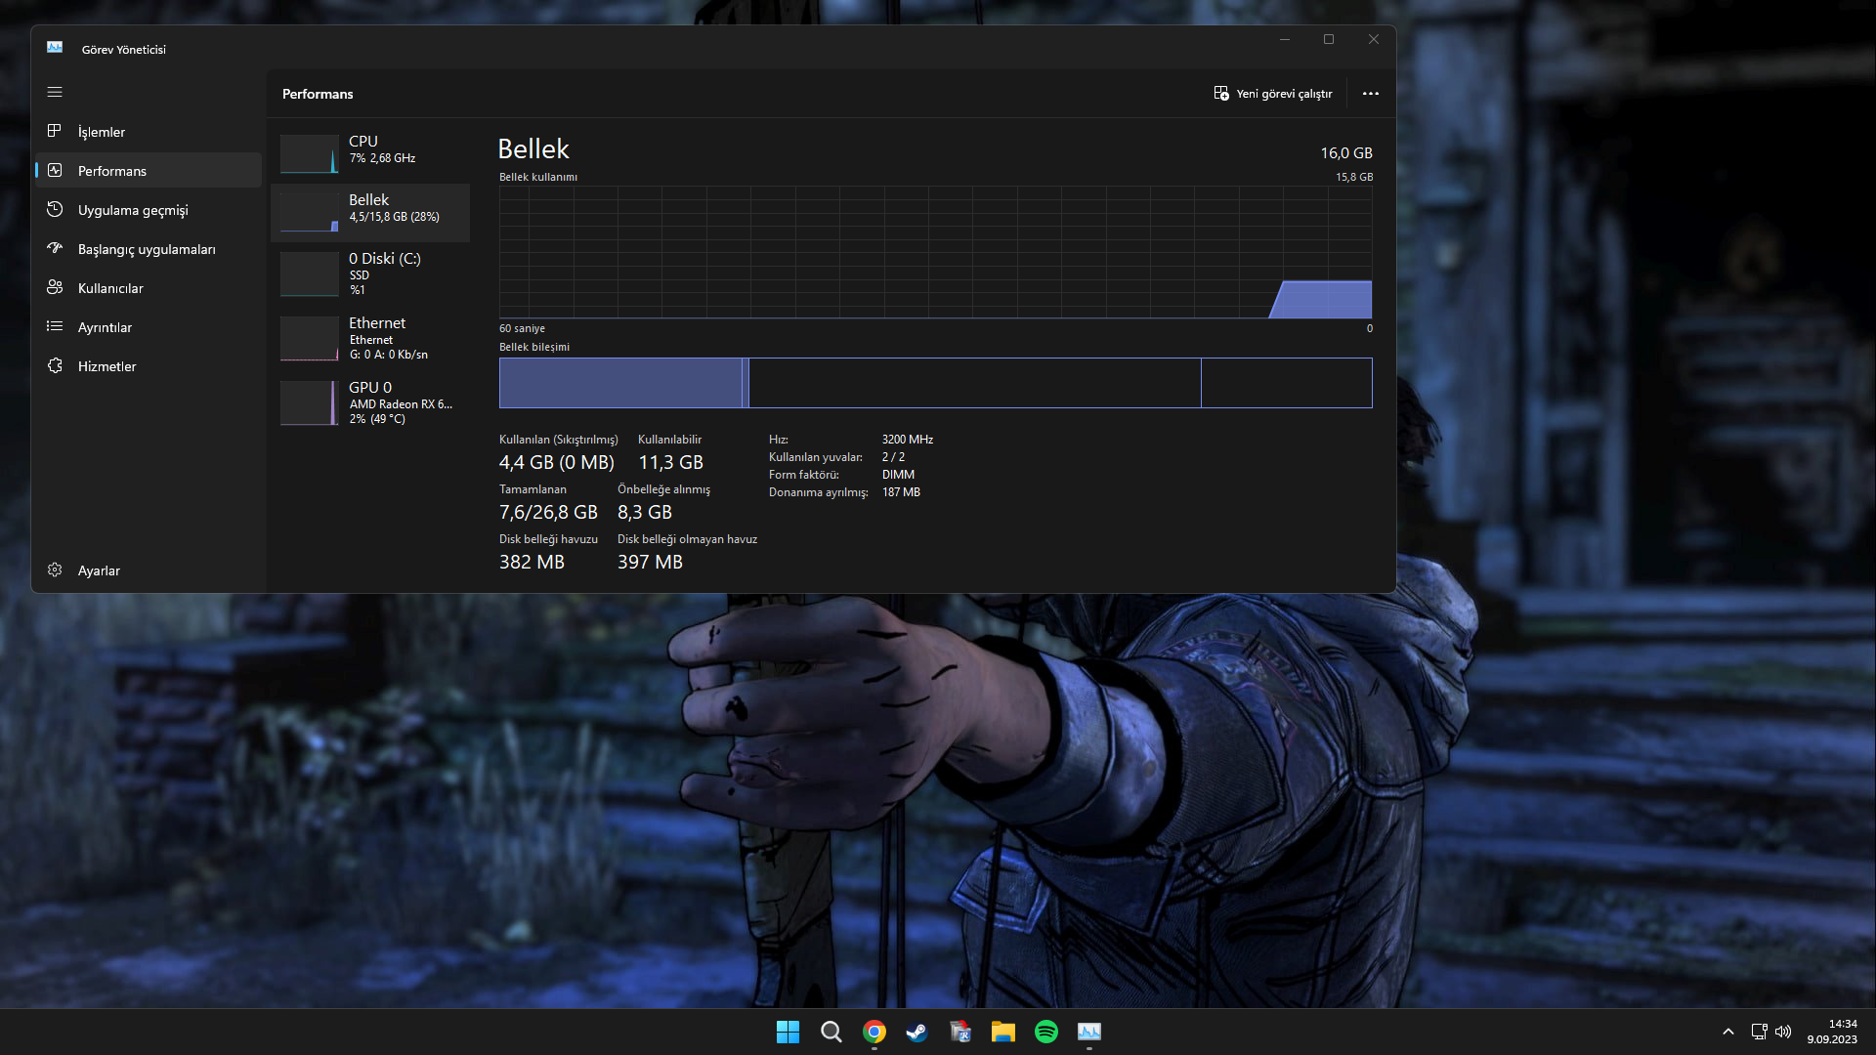Select the Performans sidebar icon
Screen dimensions: 1876x1055
pos(55,171)
